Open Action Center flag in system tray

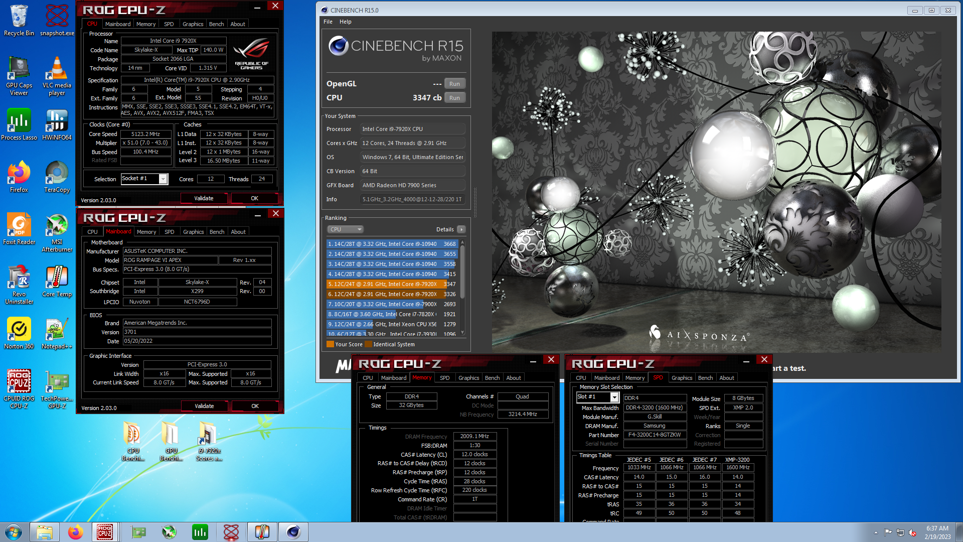click(888, 532)
